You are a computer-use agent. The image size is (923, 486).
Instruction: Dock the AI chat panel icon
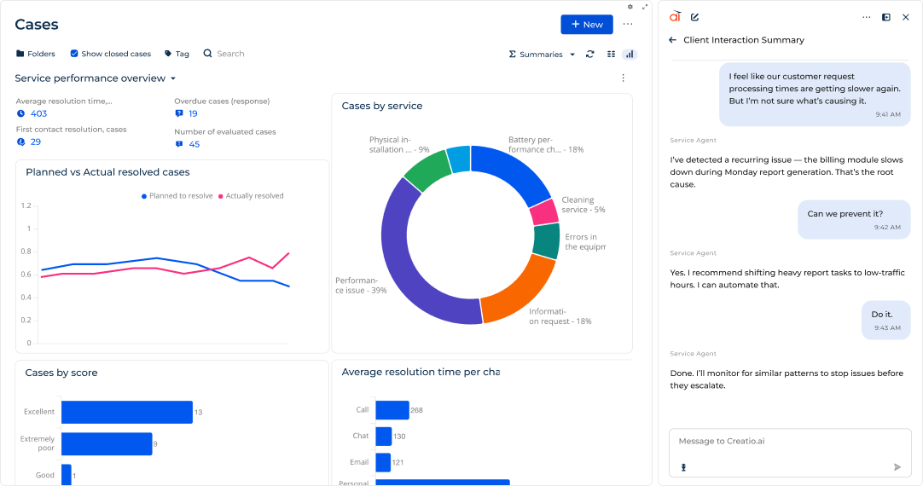[x=886, y=17]
